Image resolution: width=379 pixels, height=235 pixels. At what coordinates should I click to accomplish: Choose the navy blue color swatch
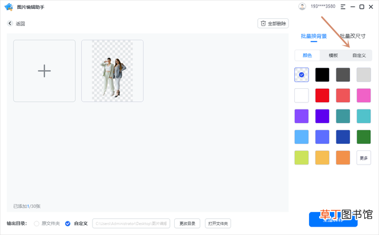pos(343,137)
